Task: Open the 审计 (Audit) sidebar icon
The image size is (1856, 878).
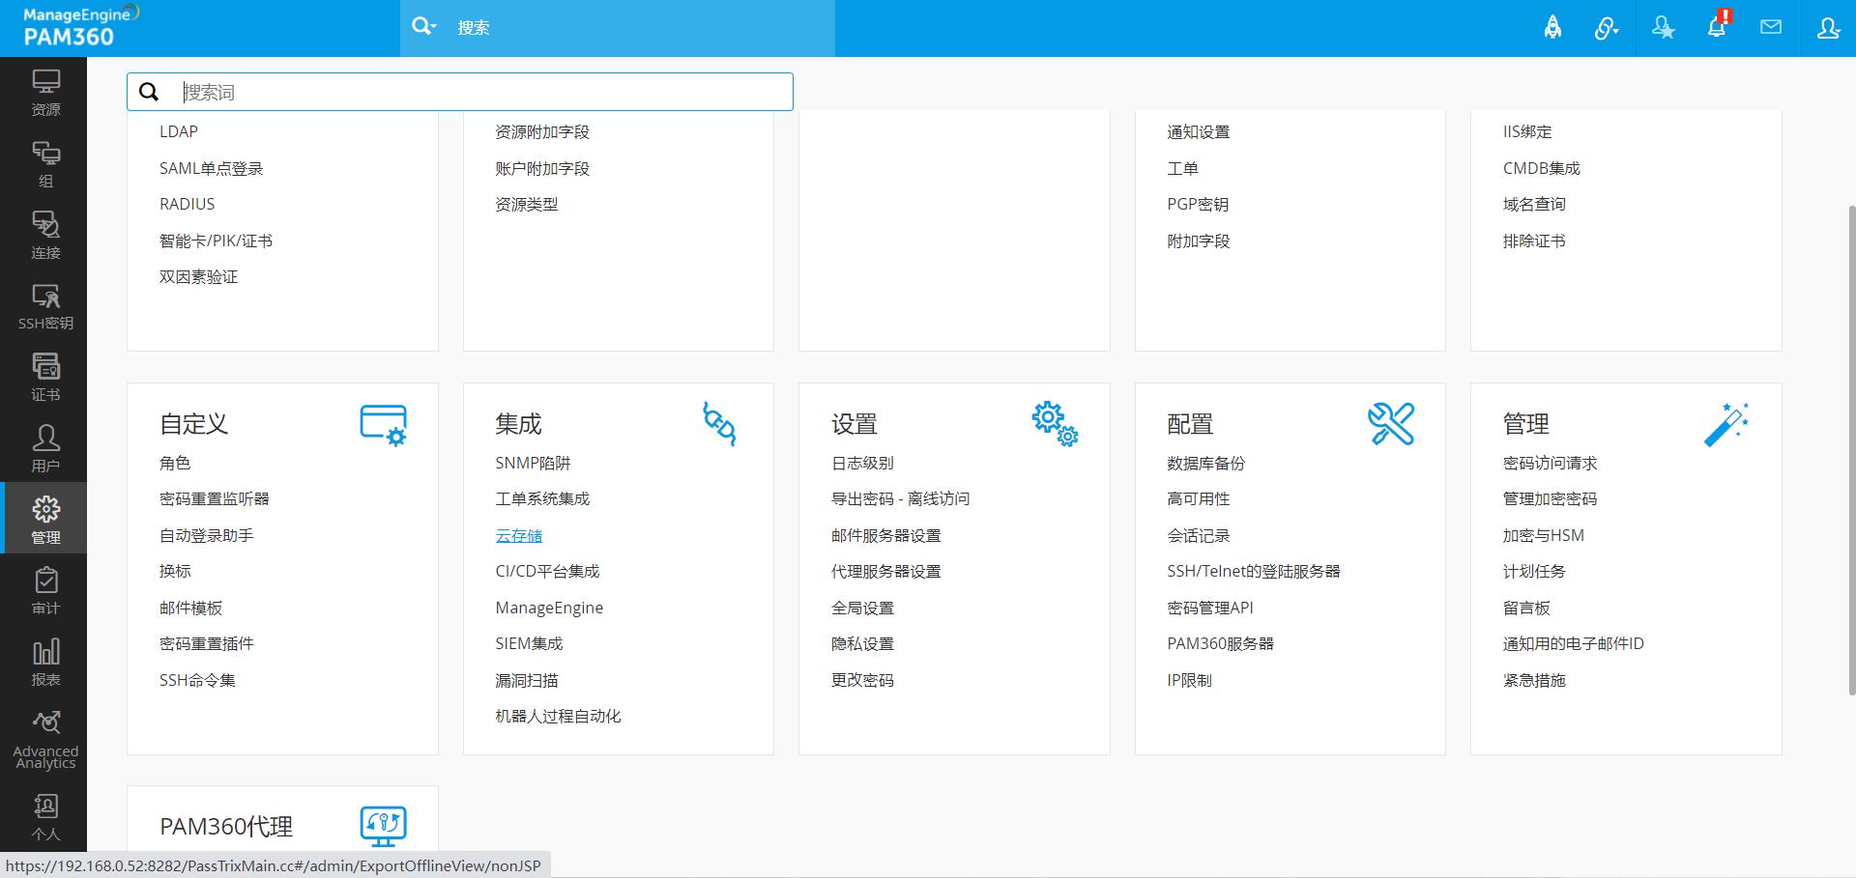Action: [x=45, y=591]
